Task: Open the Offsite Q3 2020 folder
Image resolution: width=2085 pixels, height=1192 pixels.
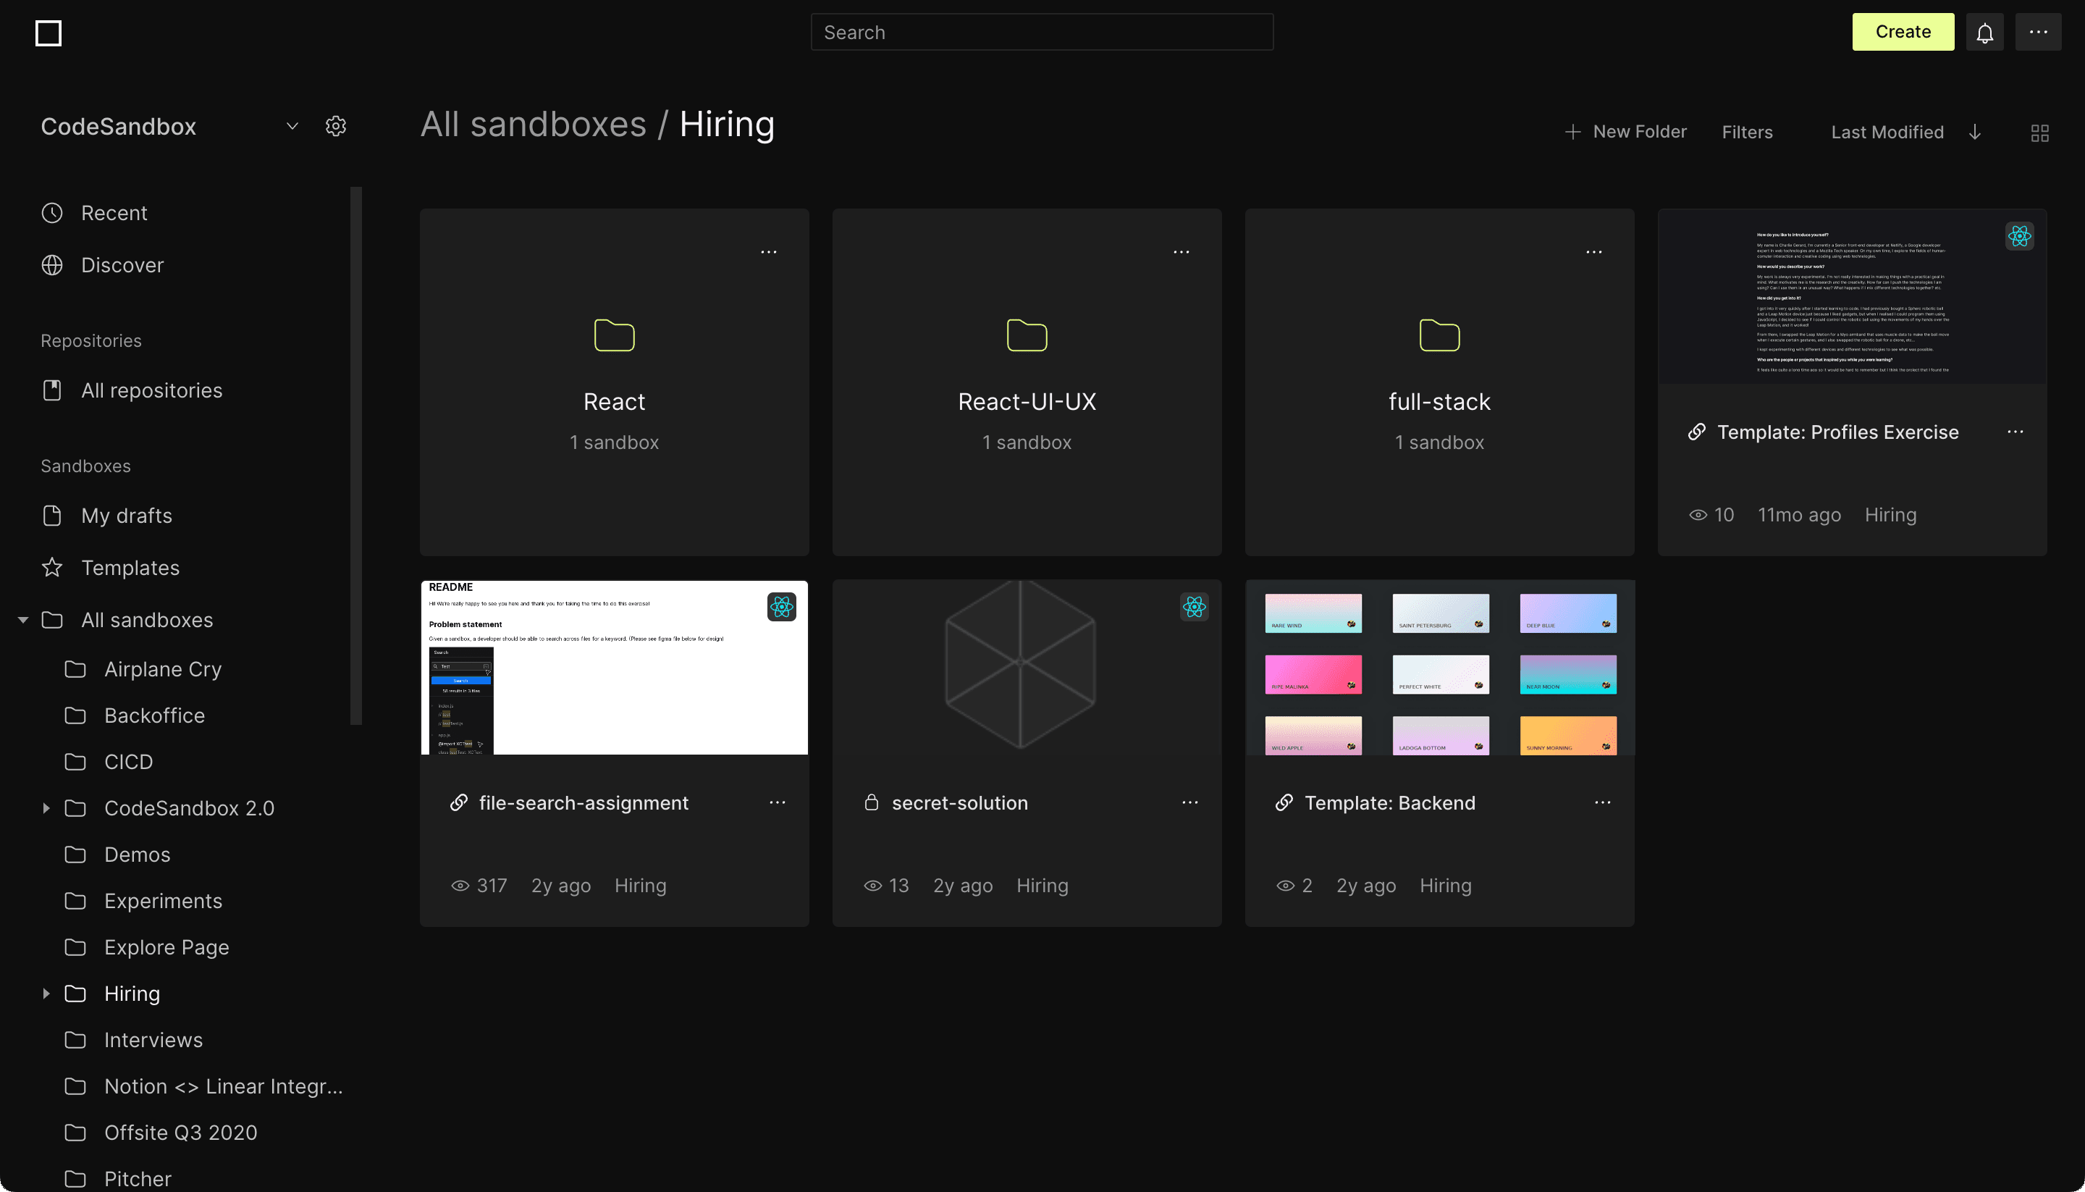Action: coord(180,1132)
